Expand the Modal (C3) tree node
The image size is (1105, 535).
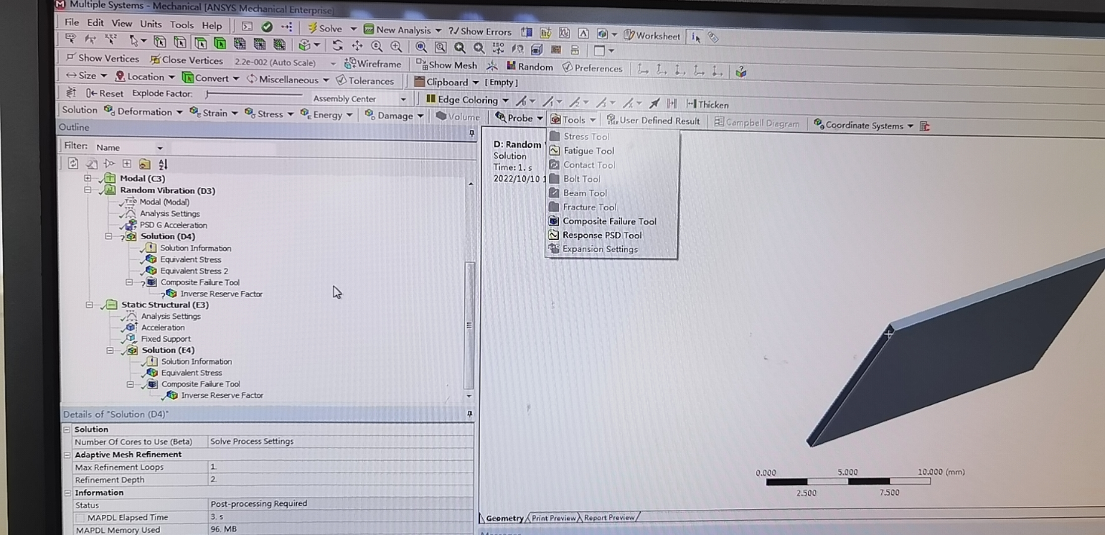pyautogui.click(x=88, y=178)
